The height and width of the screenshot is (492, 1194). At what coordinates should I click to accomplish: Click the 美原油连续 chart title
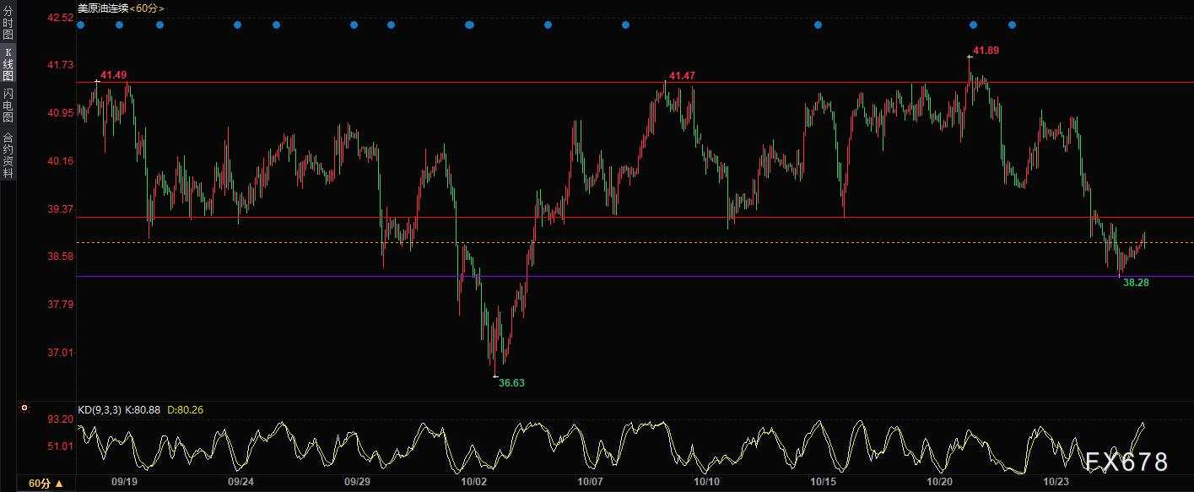pos(102,8)
